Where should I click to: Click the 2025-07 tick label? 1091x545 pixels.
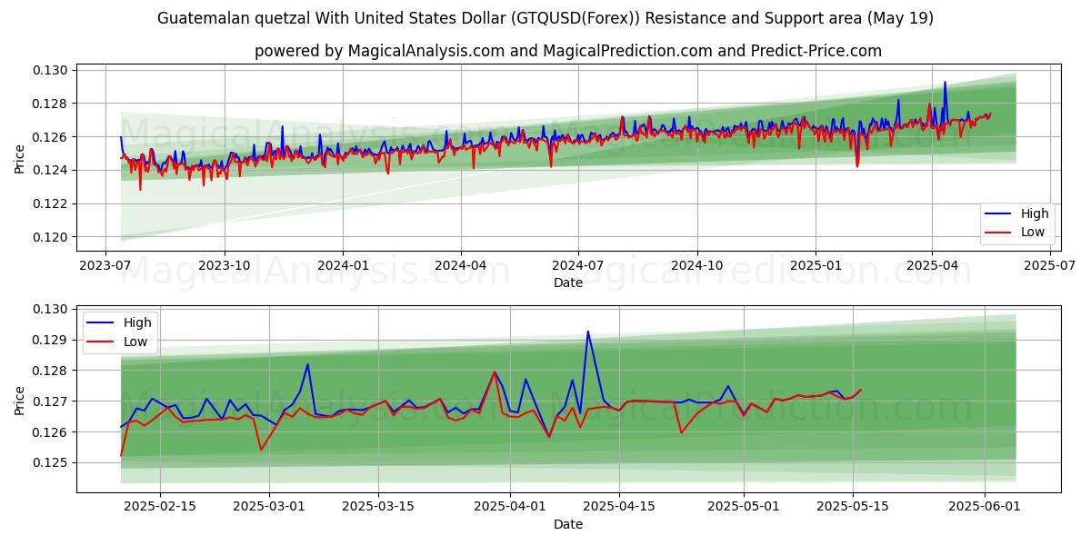1050,265
